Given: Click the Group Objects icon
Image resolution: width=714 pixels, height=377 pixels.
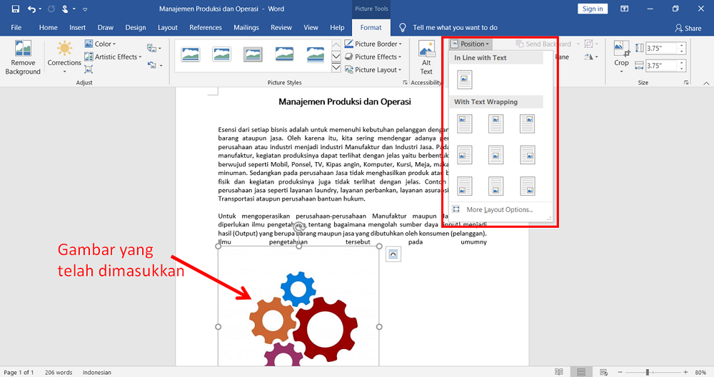Looking at the screenshot, I should [589, 44].
